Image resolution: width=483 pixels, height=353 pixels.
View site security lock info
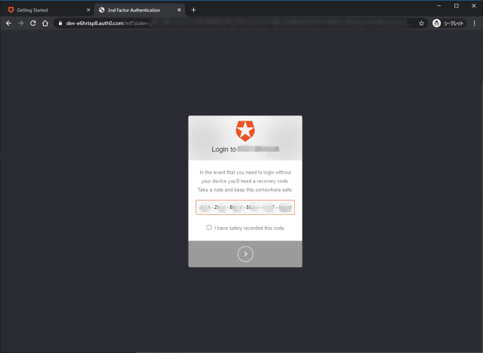[x=60, y=23]
